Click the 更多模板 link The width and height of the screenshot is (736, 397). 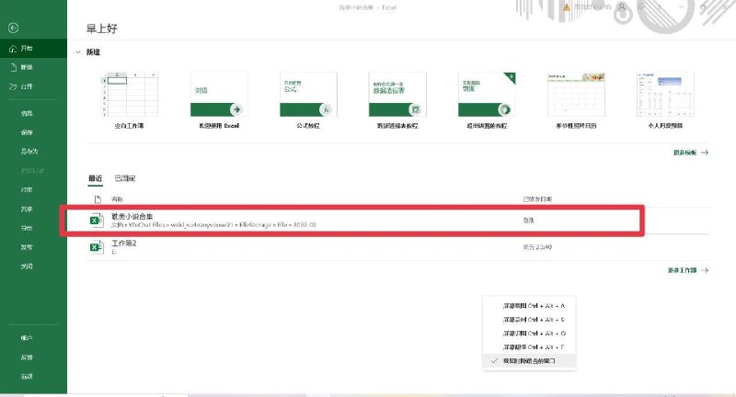[691, 153]
